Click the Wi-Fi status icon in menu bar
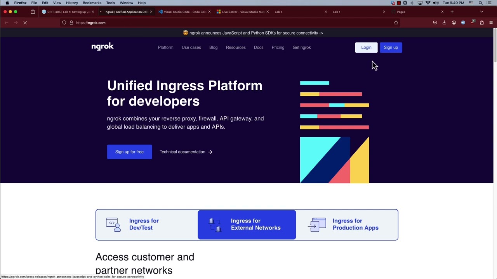Screen dimensions: 497x279 (x=428, y=3)
